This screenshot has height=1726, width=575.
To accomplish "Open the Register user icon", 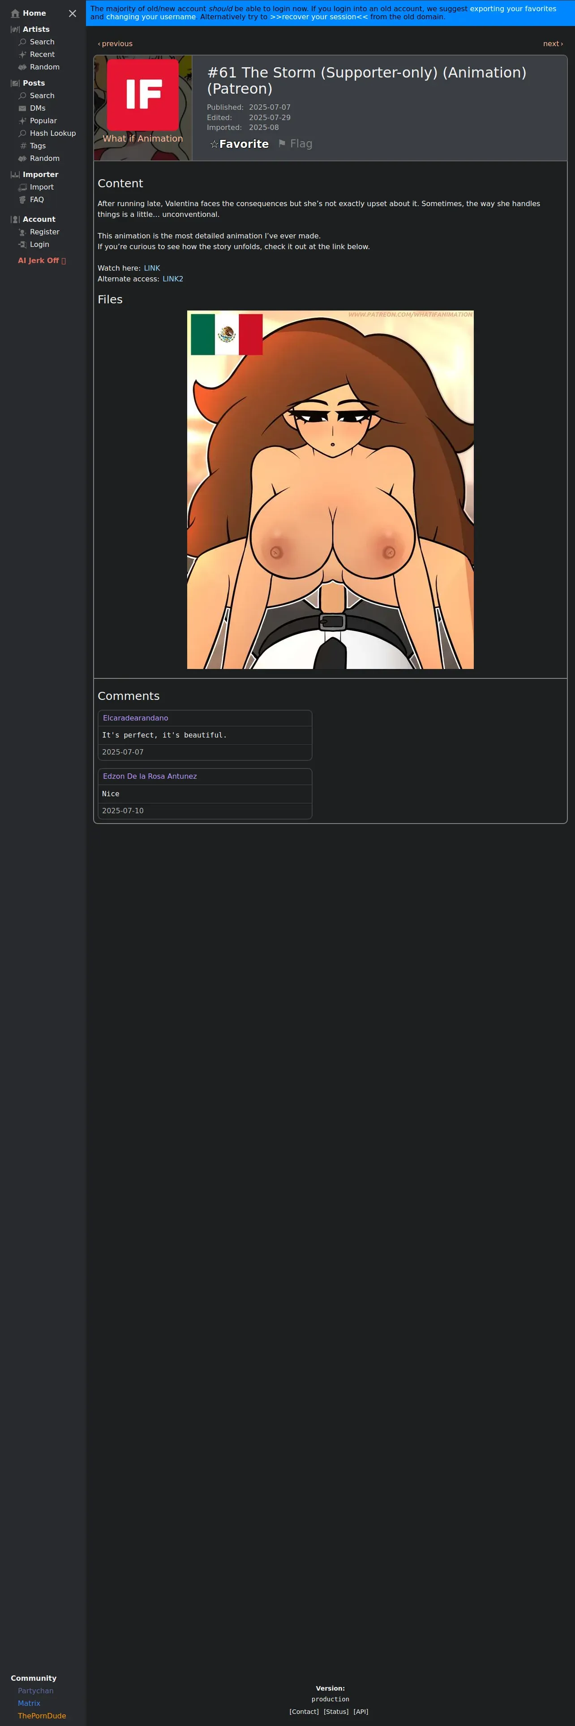I will tap(22, 233).
